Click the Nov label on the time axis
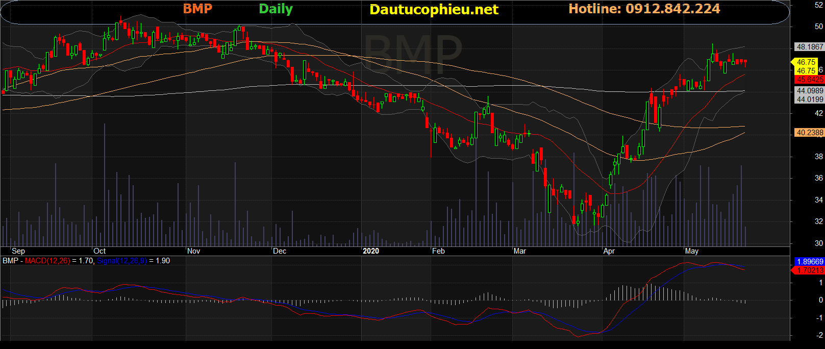825x349 pixels. (x=194, y=251)
